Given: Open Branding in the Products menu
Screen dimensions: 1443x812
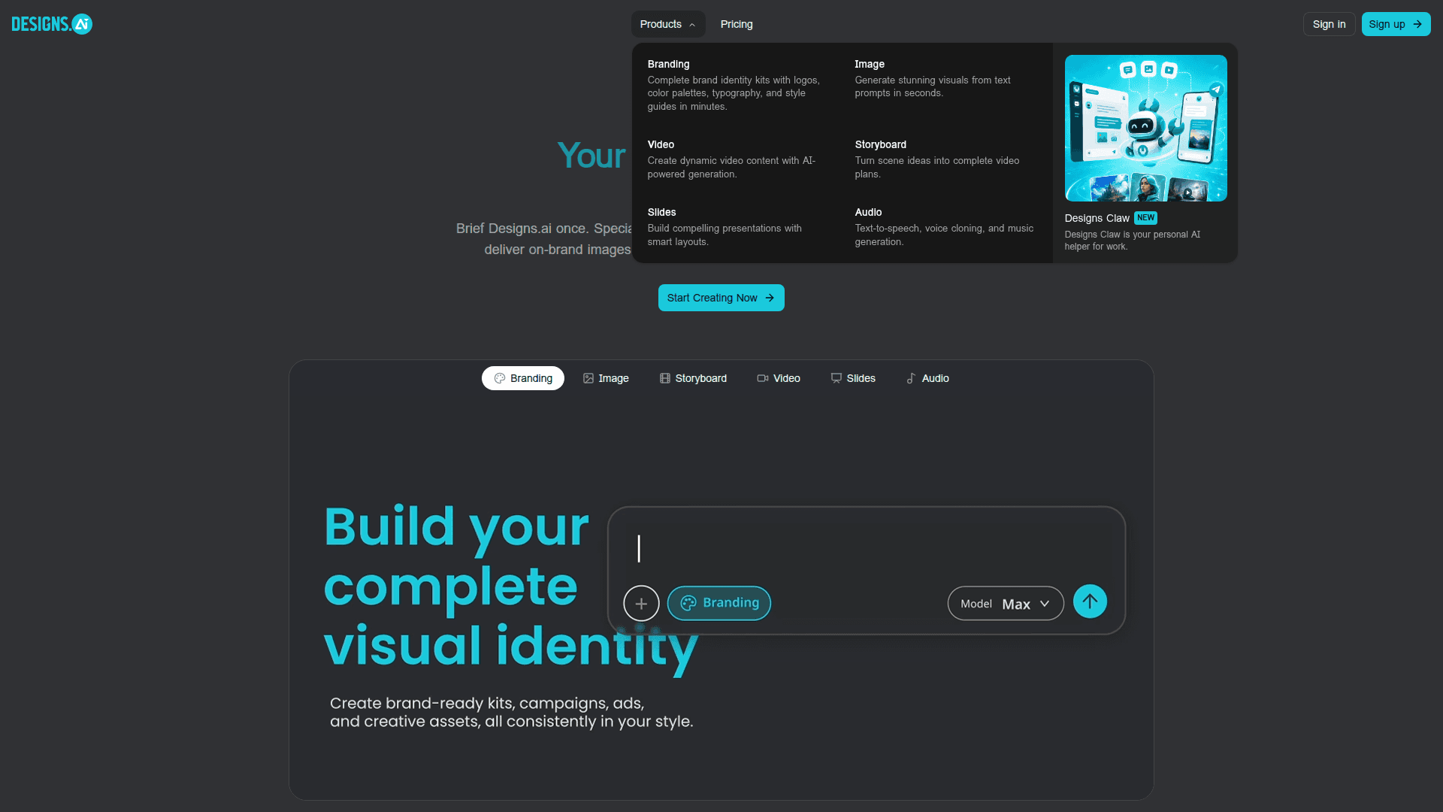Looking at the screenshot, I should 738,85.
